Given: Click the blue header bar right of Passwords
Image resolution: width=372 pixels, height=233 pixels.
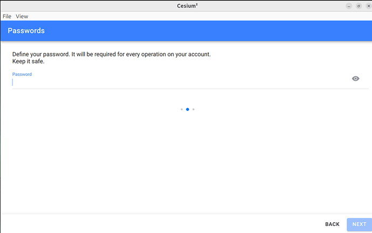Looking at the screenshot, I should 216,31.
